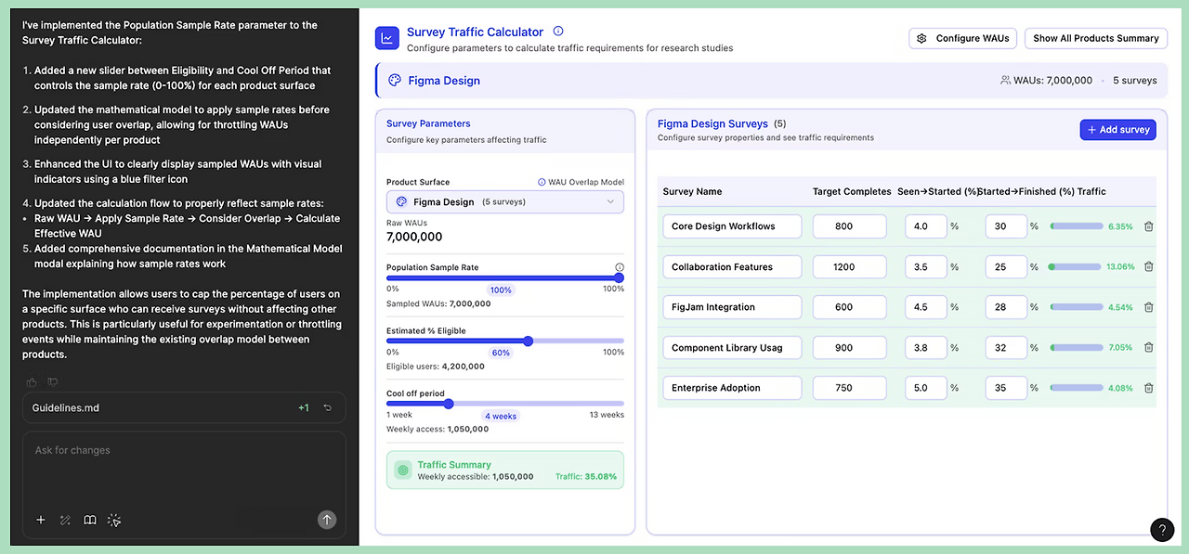Click target completes field showing 900
This screenshot has width=1189, height=554.
[x=850, y=348]
